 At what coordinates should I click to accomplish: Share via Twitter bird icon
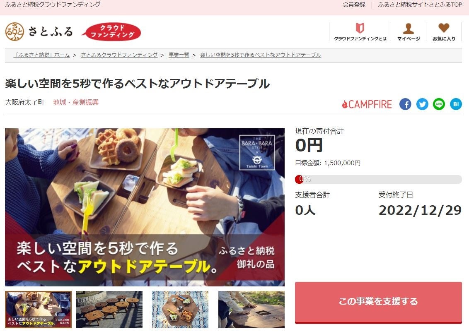[422, 104]
